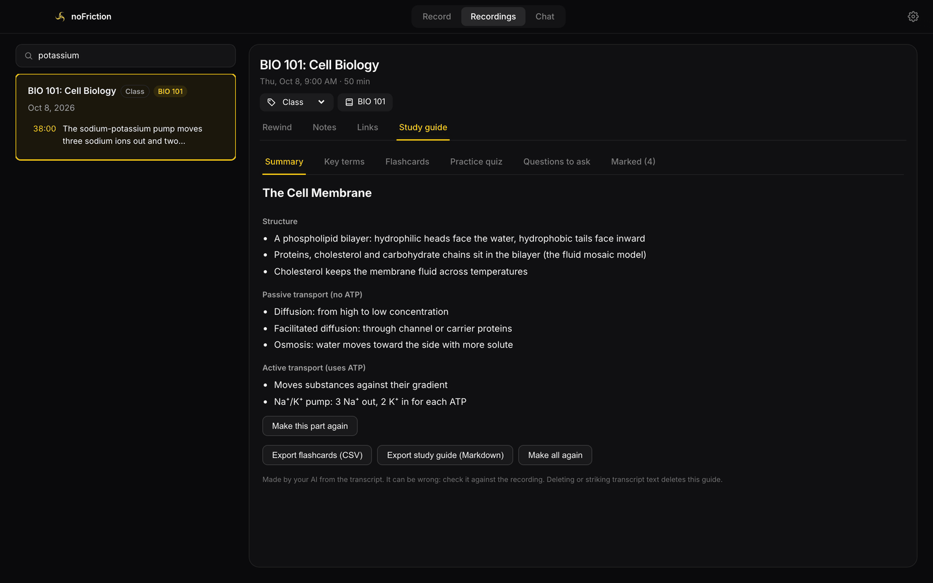Viewport: 933px width, 583px height.
Task: Open the Flashcards sub-tab
Action: [x=407, y=162]
